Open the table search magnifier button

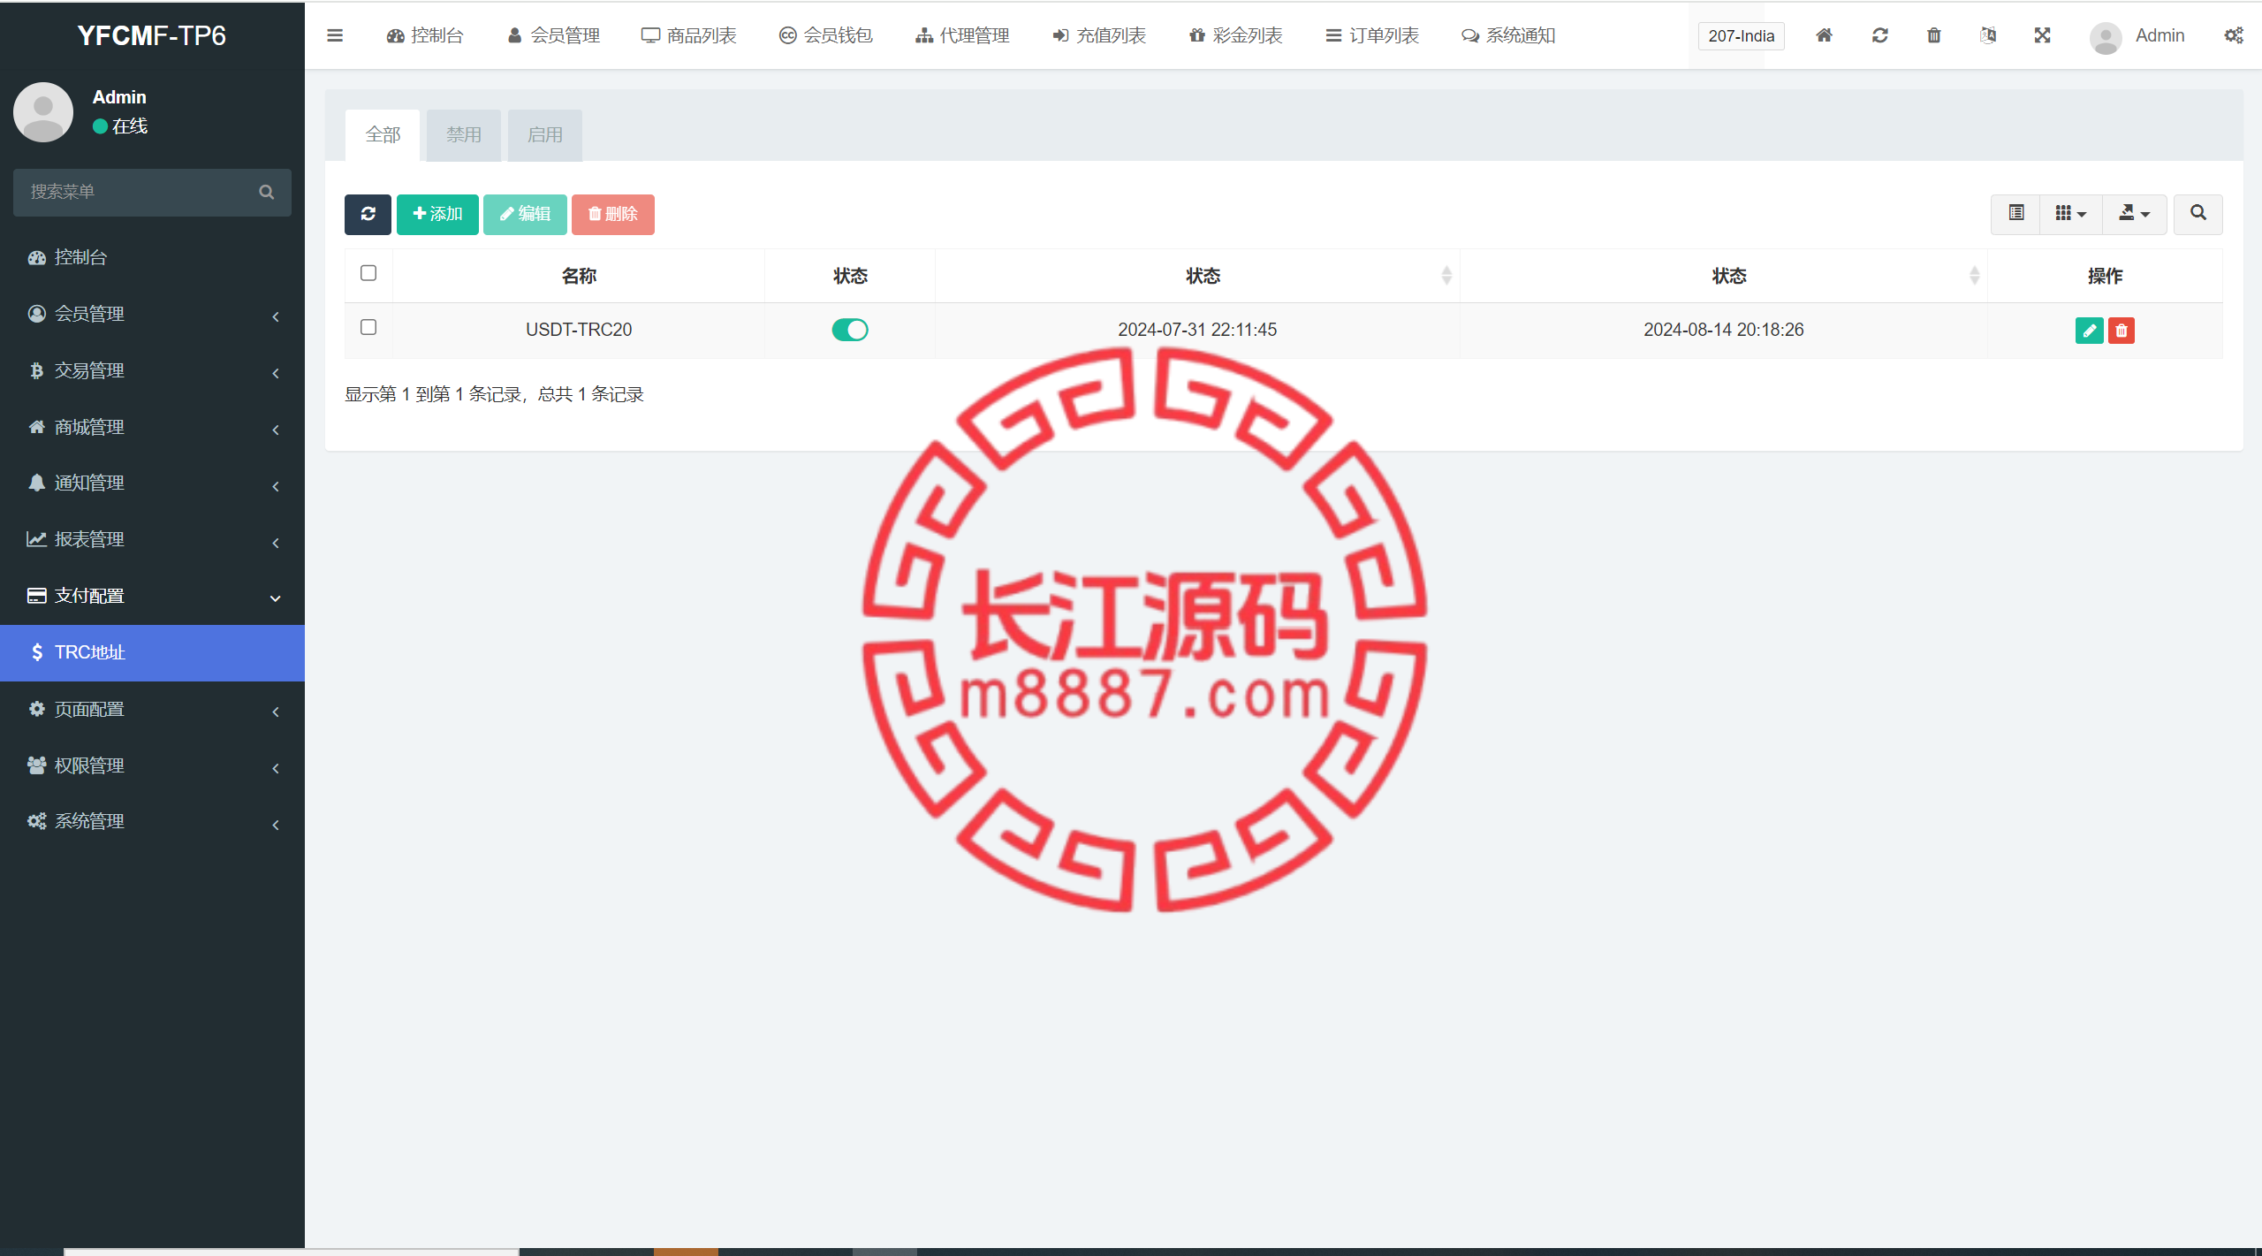[2197, 213]
